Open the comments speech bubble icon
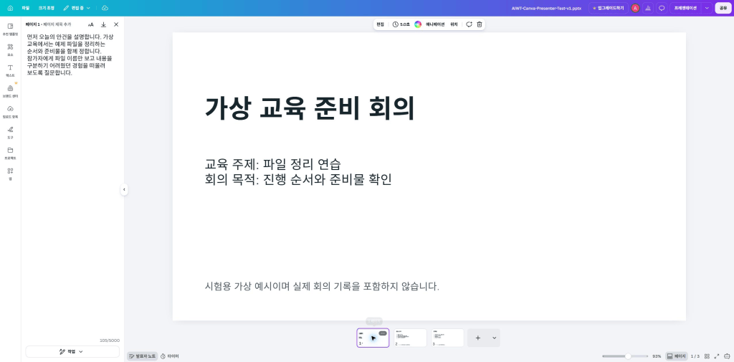The height and width of the screenshot is (362, 734). click(x=662, y=8)
